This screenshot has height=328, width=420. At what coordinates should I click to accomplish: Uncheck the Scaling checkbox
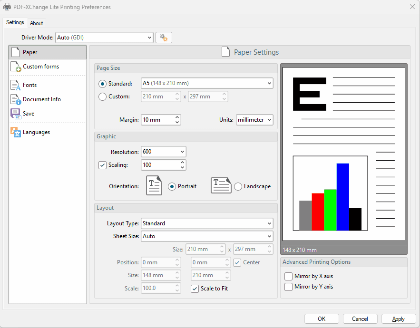coord(102,165)
